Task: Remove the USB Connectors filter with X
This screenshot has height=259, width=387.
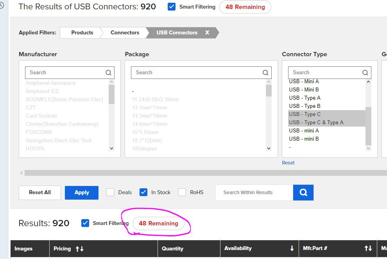Action: pos(207,32)
